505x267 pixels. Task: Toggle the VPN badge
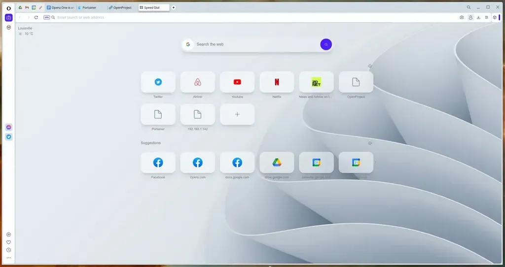click(47, 17)
